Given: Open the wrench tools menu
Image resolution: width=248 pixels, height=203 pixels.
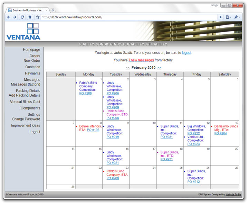Looking at the screenshot, I should click(x=237, y=17).
